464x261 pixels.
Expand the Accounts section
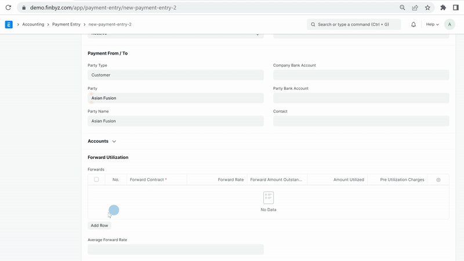102,141
